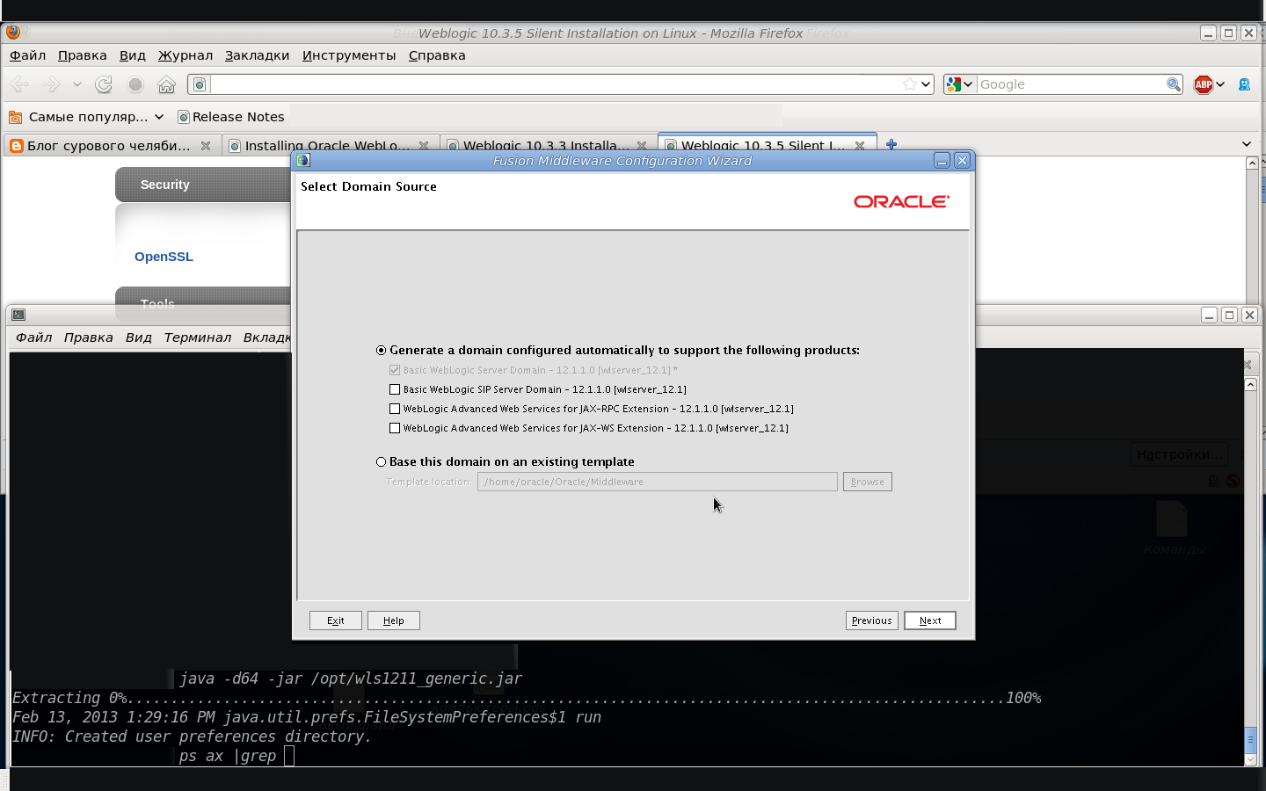
Task: Click Browse button for template location
Action: pyautogui.click(x=868, y=482)
